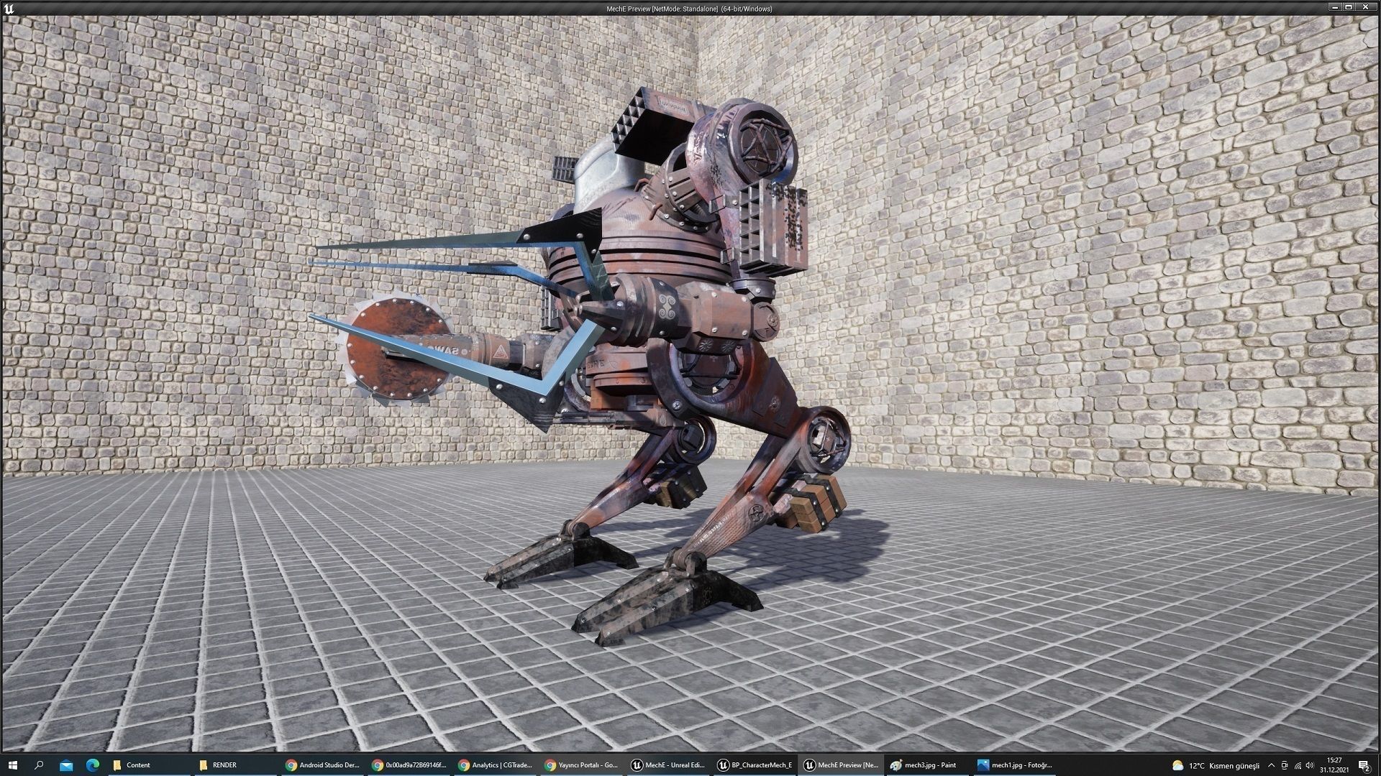Open the Windows Start menu
This screenshot has height=776, width=1381.
coord(12,765)
